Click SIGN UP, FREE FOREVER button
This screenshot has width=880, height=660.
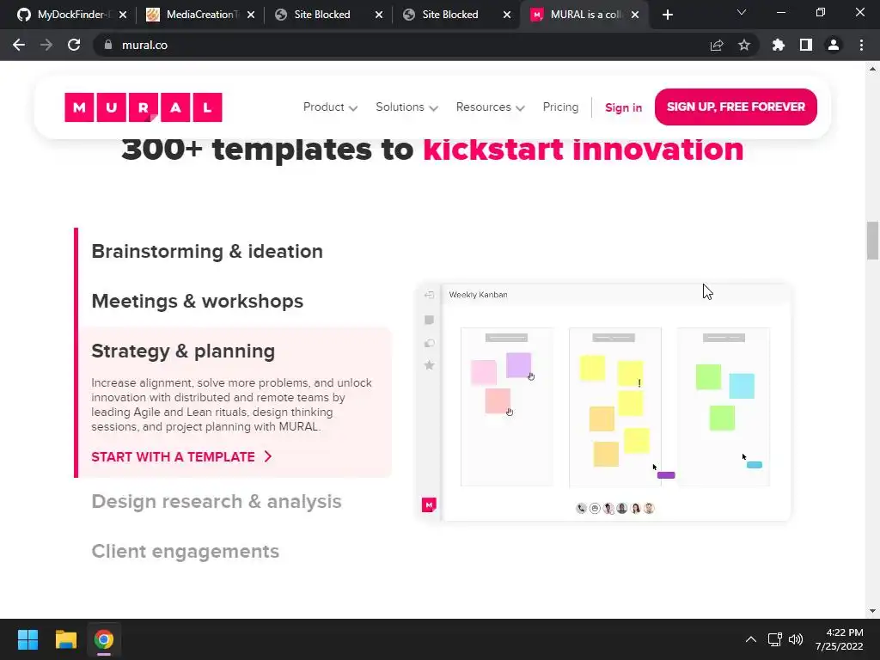point(736,107)
